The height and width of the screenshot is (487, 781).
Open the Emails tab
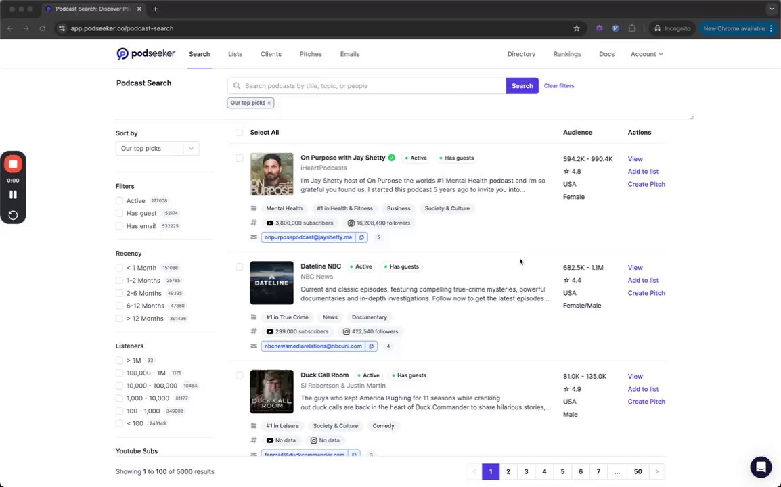350,54
